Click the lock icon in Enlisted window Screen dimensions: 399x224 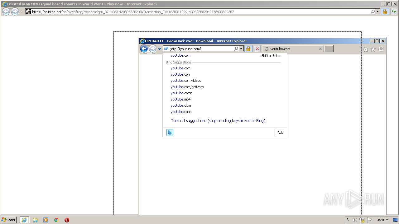point(385,12)
